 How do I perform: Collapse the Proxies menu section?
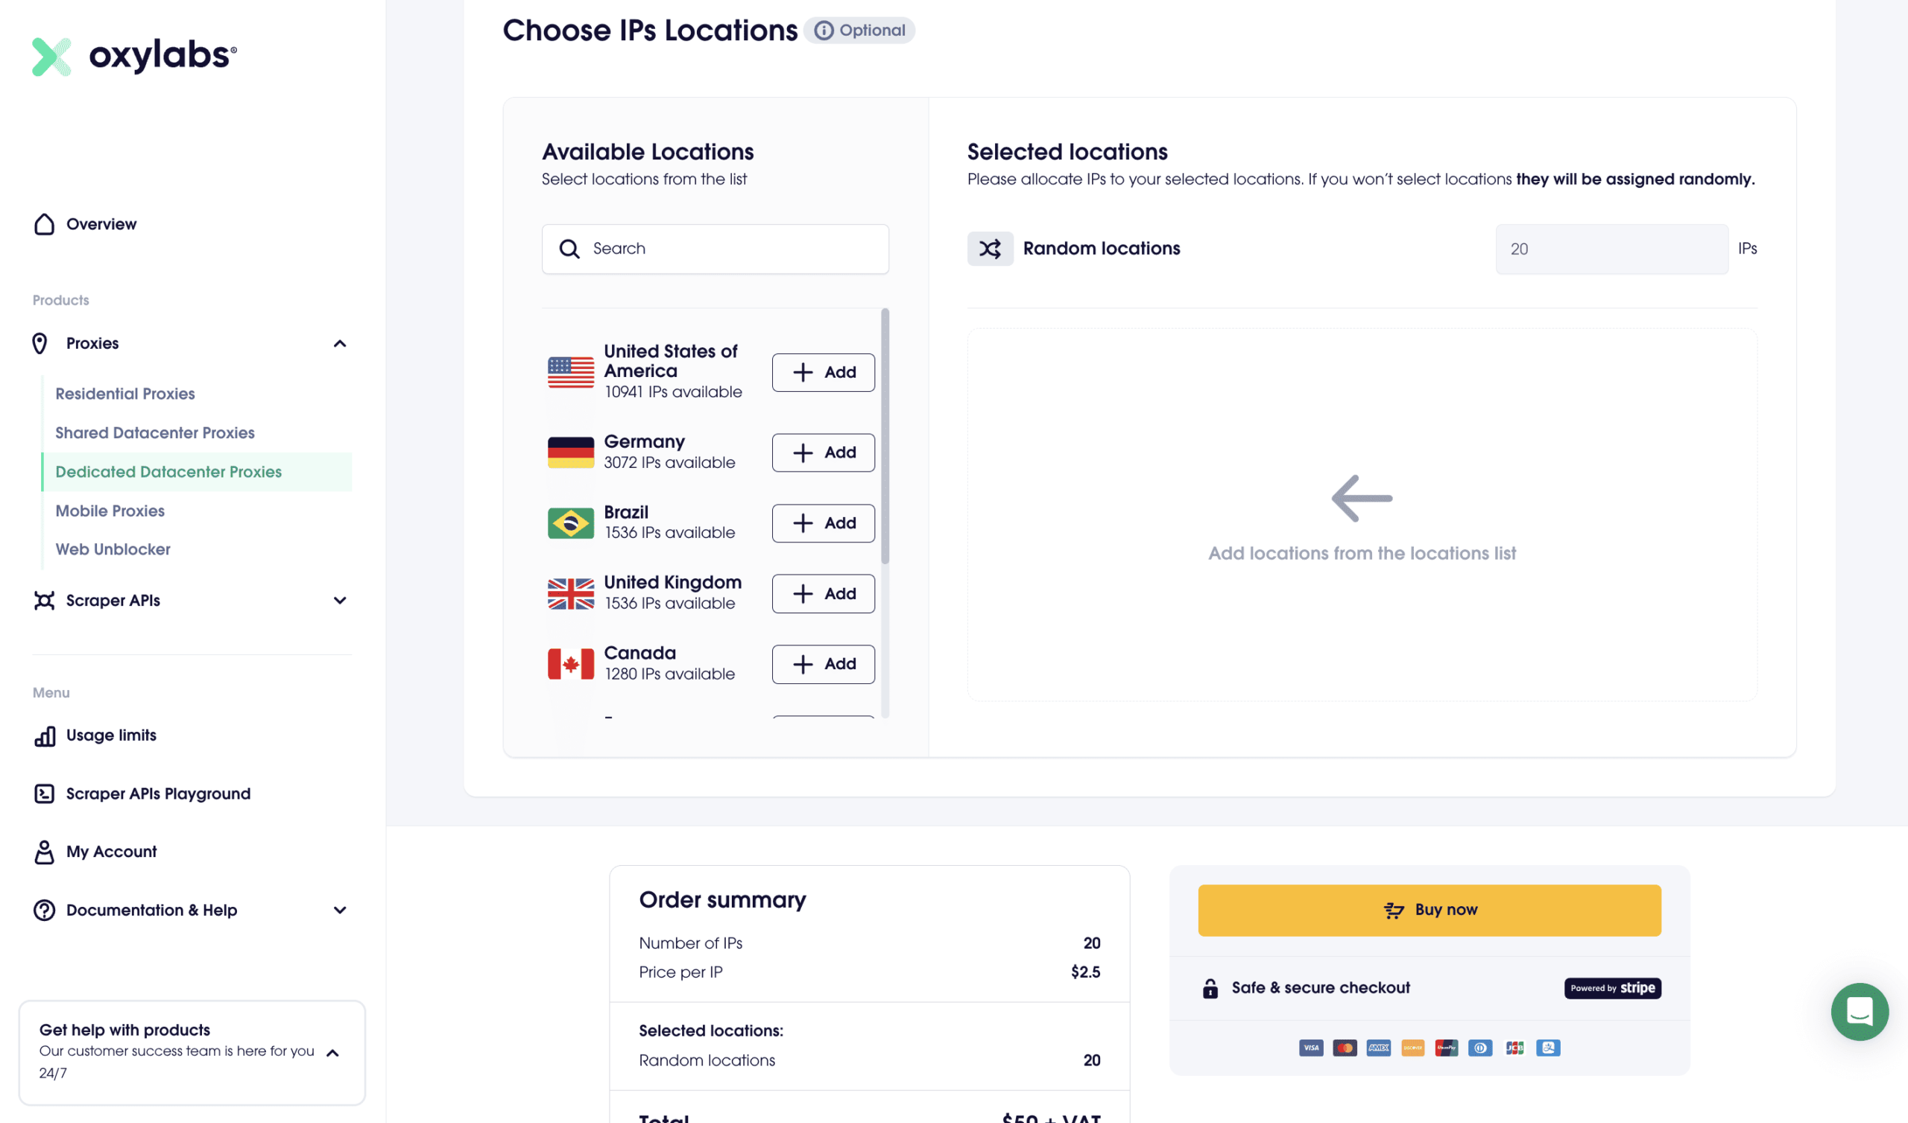[x=340, y=344]
